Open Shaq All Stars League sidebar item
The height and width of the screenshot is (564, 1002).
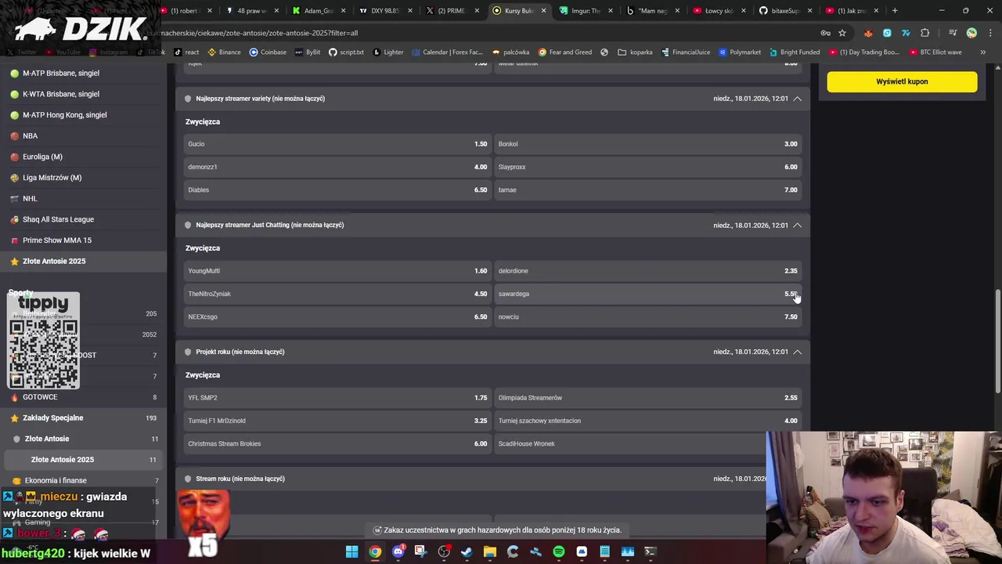(x=82, y=219)
